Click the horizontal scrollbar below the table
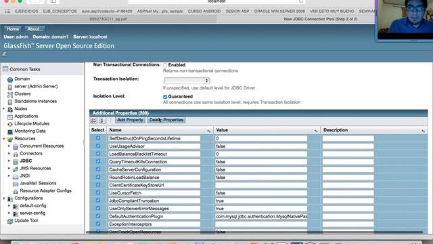 click(254, 232)
